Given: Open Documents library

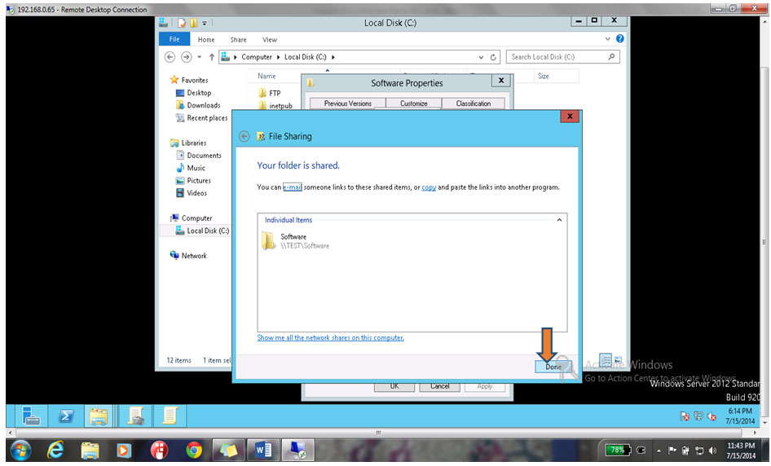Looking at the screenshot, I should [199, 156].
